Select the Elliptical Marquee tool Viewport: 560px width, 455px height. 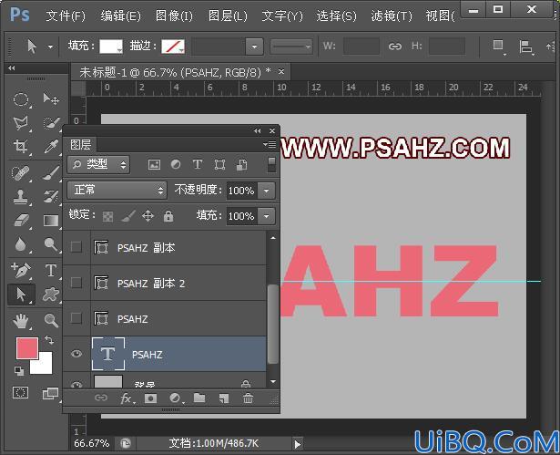[21, 99]
